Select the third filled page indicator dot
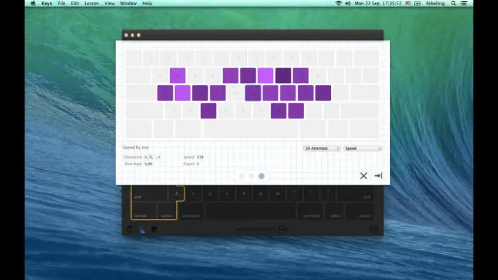498x280 pixels. pos(262,176)
